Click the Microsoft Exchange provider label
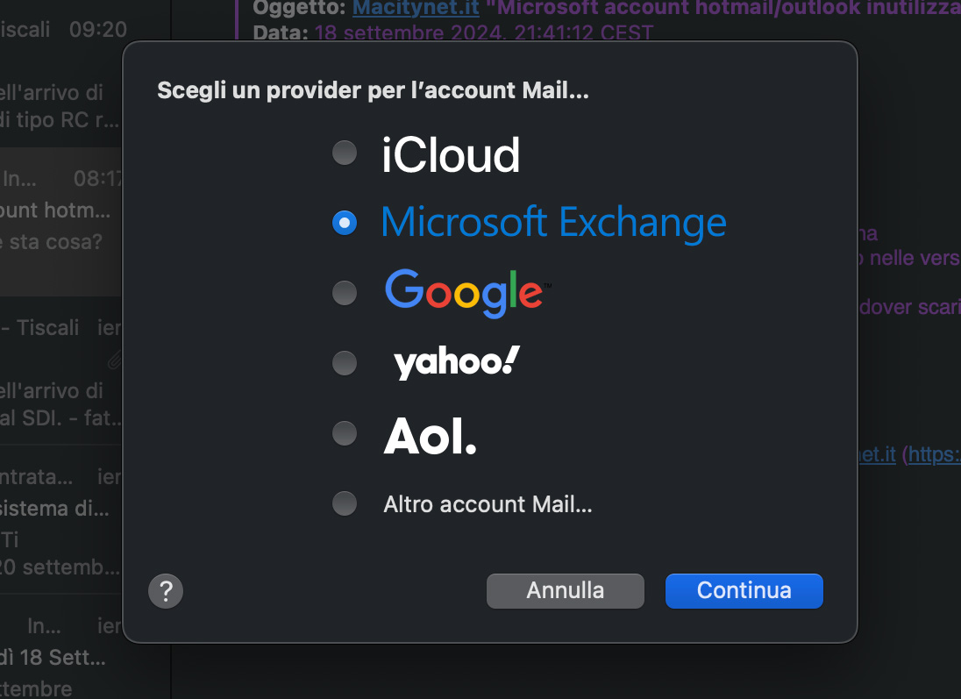Image resolution: width=961 pixels, height=699 pixels. click(x=553, y=223)
